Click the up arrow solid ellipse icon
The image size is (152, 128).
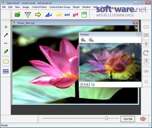146,61
